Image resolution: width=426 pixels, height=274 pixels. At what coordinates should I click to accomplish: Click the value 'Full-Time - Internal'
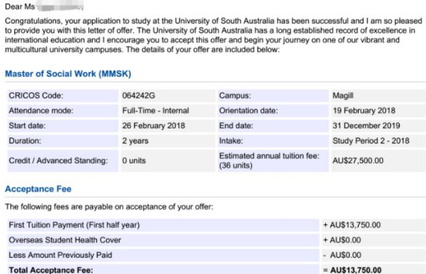pyautogui.click(x=156, y=111)
